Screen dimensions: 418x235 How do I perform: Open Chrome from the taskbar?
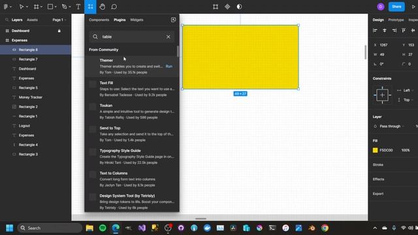[x=325, y=228]
